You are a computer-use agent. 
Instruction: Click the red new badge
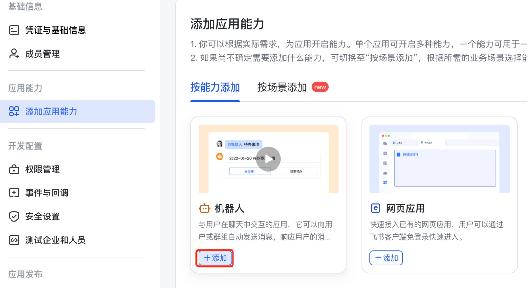coord(320,87)
